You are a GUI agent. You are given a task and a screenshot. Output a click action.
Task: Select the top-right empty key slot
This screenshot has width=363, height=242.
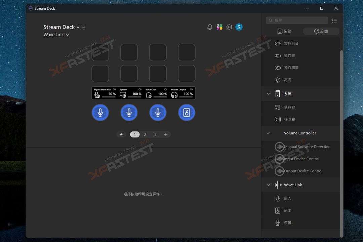(187, 52)
